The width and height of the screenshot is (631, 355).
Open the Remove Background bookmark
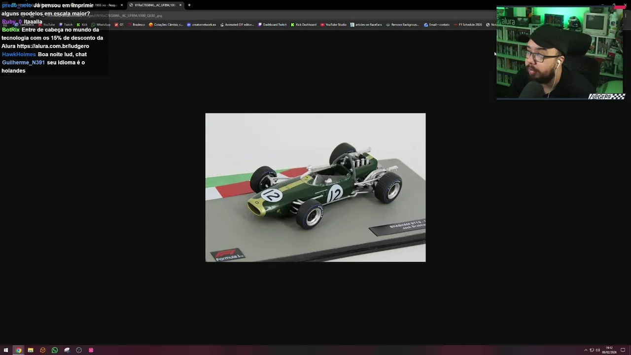click(403, 25)
